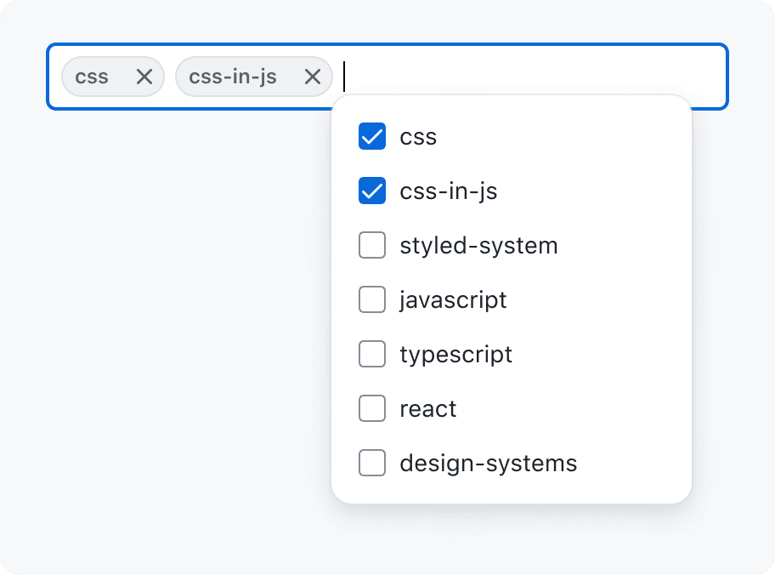Pick the javascript option text
The image size is (775, 575).
pyautogui.click(x=453, y=300)
